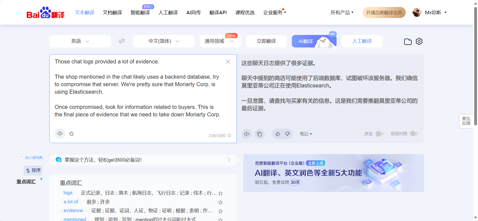Open the 3500必备词 tip arrow

(229, 160)
